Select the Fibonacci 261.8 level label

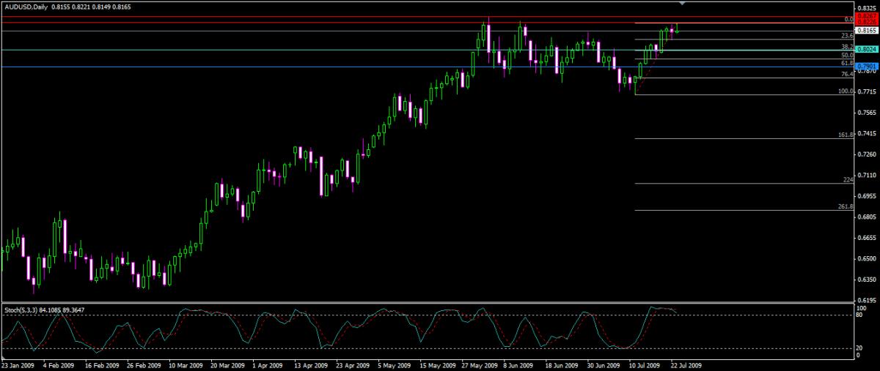845,206
